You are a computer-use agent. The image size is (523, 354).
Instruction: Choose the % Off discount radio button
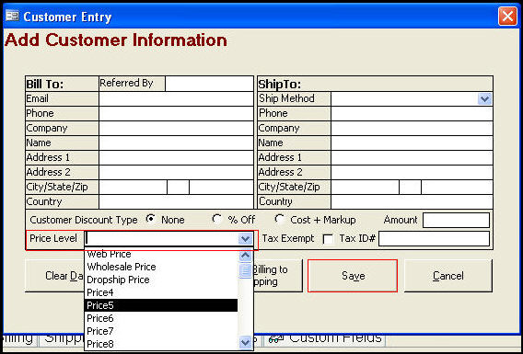(x=216, y=219)
